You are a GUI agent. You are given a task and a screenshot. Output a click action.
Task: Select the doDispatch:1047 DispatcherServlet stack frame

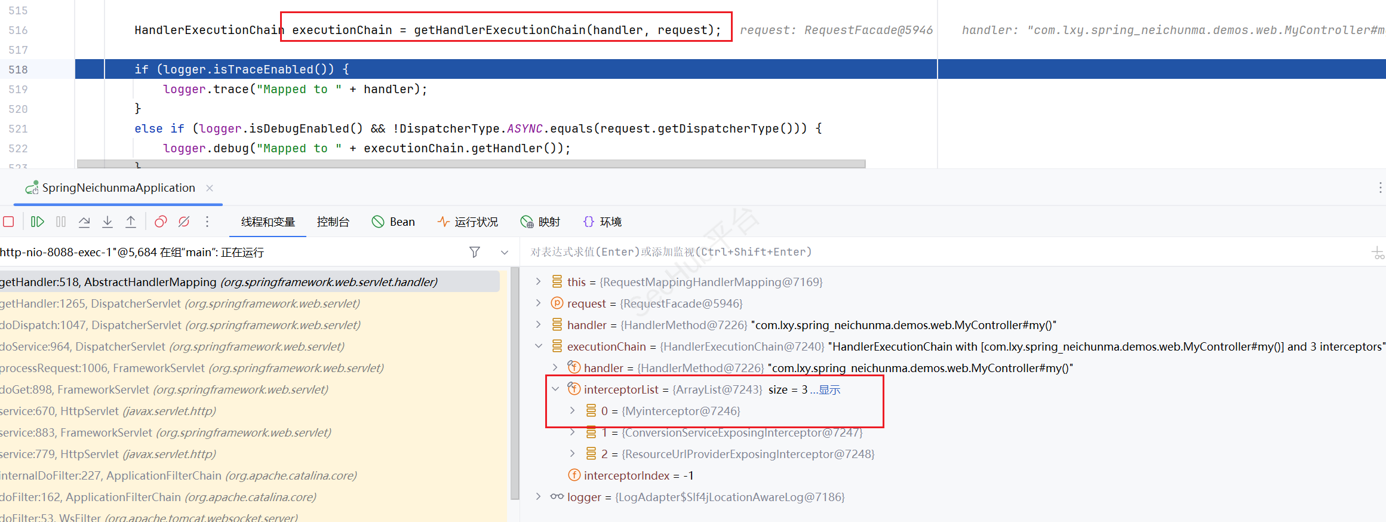[x=179, y=325]
